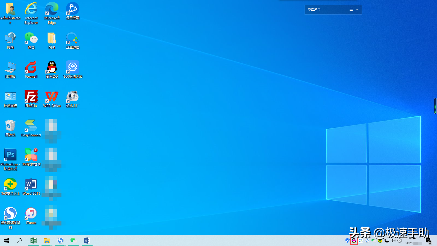Click the taskbar search magnifier button
This screenshot has height=246, width=437.
coord(20,241)
